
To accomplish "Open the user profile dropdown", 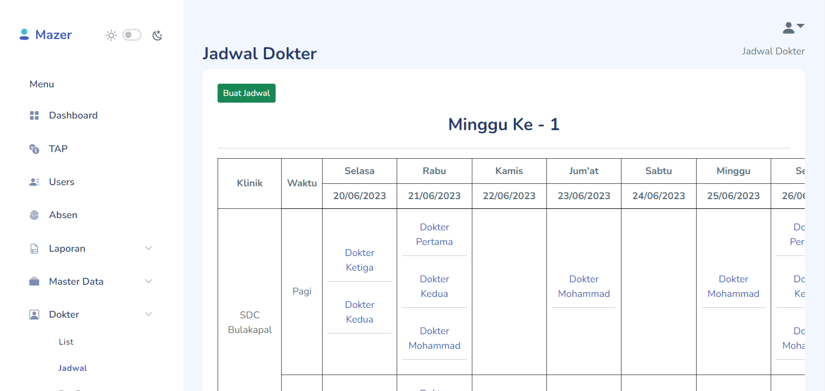I will coord(793,27).
